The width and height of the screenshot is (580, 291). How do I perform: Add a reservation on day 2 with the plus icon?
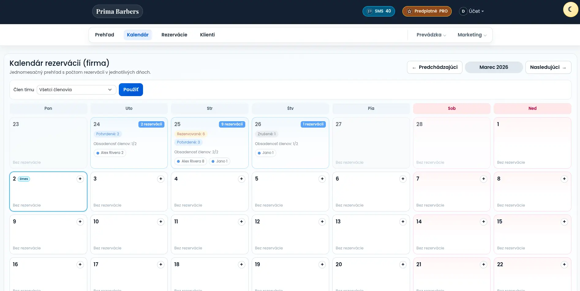click(x=80, y=179)
